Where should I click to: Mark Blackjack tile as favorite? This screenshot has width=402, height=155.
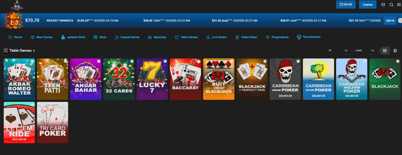click(x=398, y=61)
